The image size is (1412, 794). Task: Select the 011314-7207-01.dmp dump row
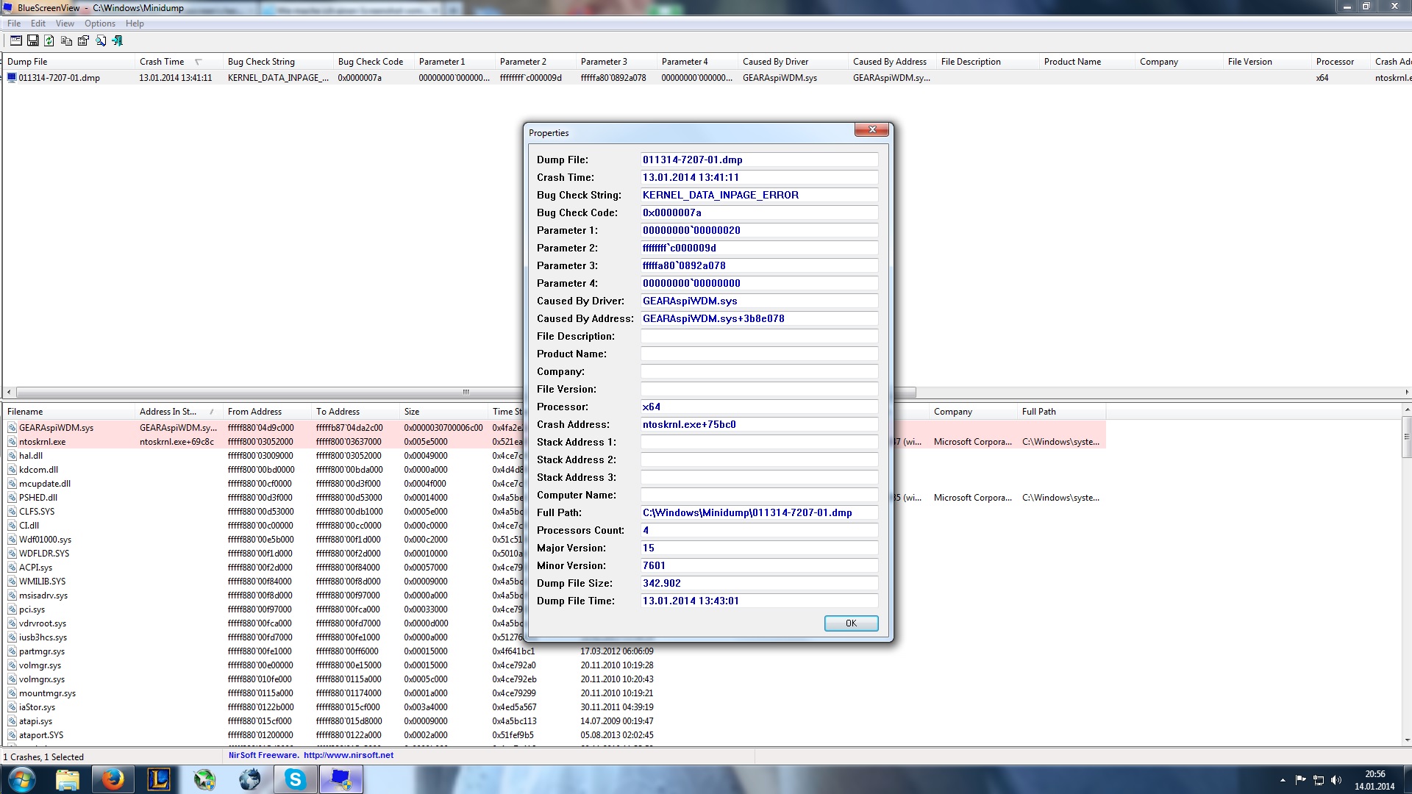pyautogui.click(x=59, y=78)
